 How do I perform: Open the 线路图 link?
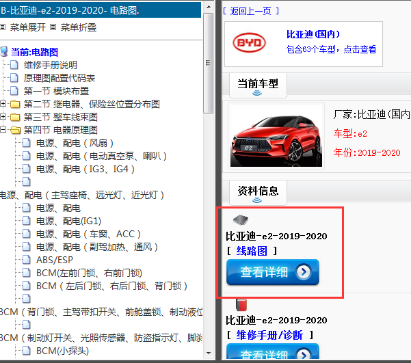click(252, 251)
